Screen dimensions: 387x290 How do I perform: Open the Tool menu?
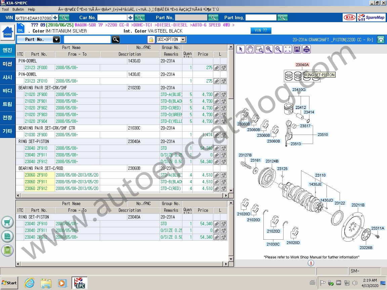pos(5,9)
